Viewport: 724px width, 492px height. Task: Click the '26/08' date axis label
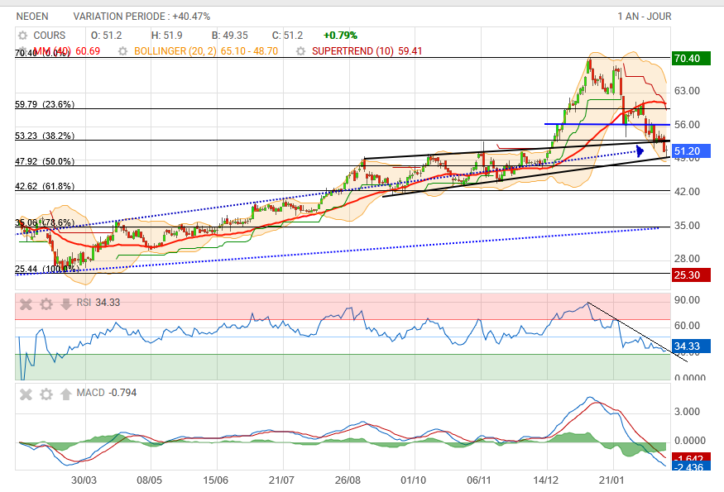(x=348, y=480)
